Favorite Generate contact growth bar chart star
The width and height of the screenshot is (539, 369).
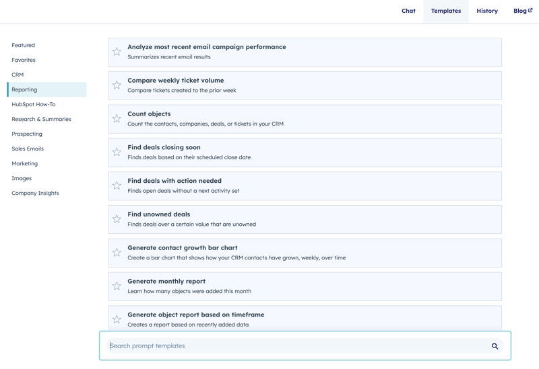[x=117, y=253]
